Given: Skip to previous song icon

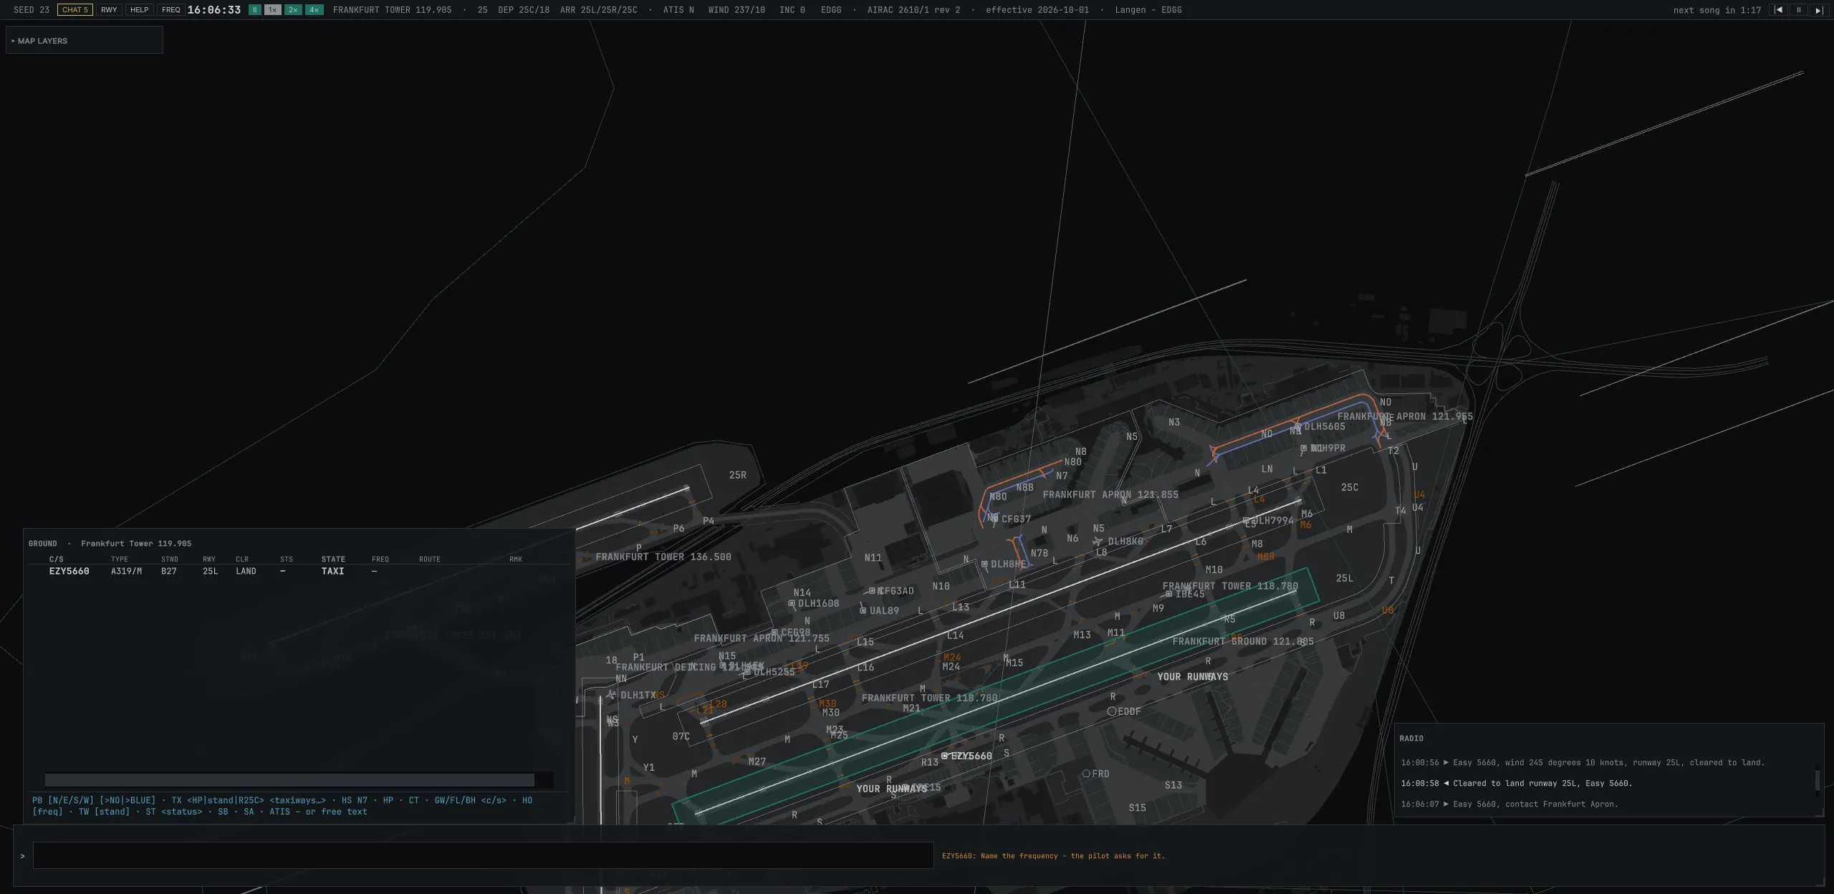Looking at the screenshot, I should [1778, 10].
